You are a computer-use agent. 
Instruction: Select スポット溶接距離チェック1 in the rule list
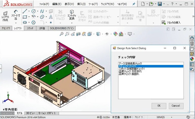(x=132, y=69)
